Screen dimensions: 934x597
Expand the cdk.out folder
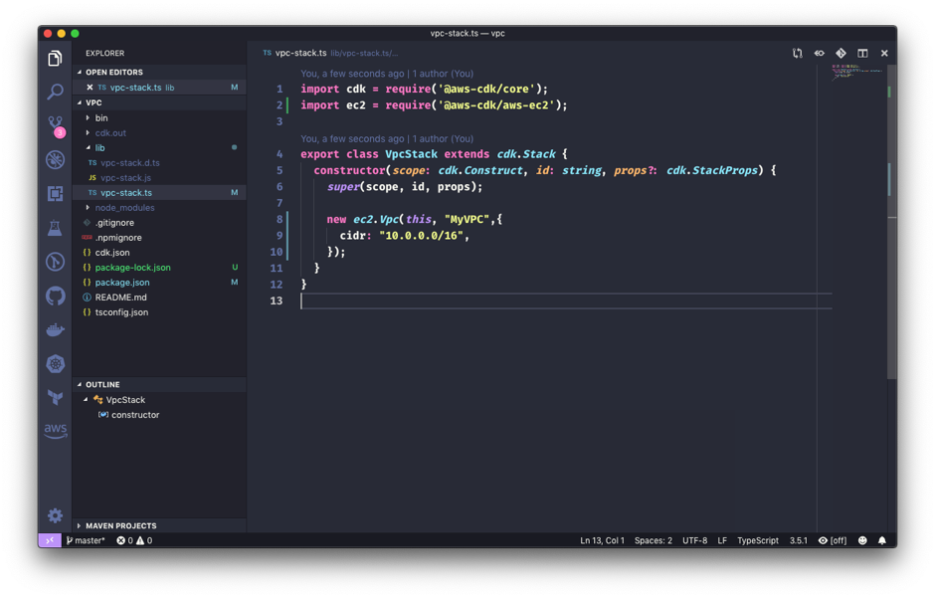coord(159,133)
